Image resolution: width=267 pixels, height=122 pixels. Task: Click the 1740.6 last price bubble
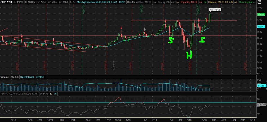tap(261, 14)
